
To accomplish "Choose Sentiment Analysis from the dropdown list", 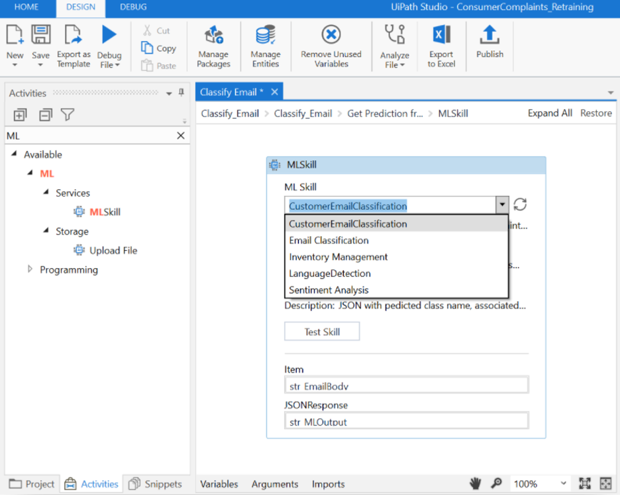I will tap(397, 290).
